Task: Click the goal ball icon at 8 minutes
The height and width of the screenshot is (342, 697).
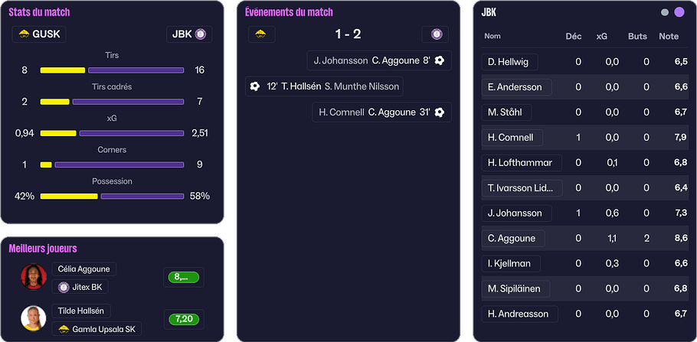Action: click(440, 60)
